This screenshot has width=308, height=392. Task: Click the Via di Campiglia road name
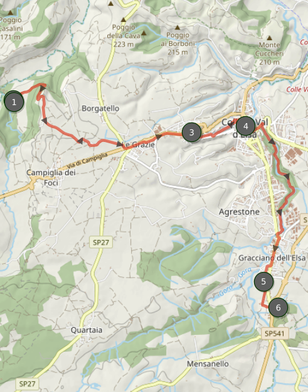(87, 161)
